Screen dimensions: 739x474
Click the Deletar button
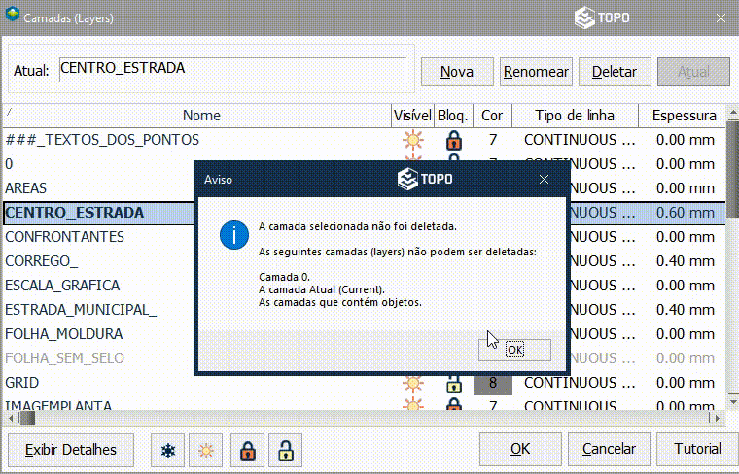pyautogui.click(x=615, y=72)
